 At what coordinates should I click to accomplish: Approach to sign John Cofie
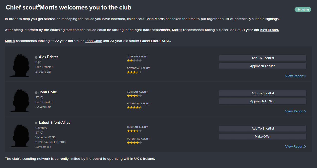(x=263, y=101)
